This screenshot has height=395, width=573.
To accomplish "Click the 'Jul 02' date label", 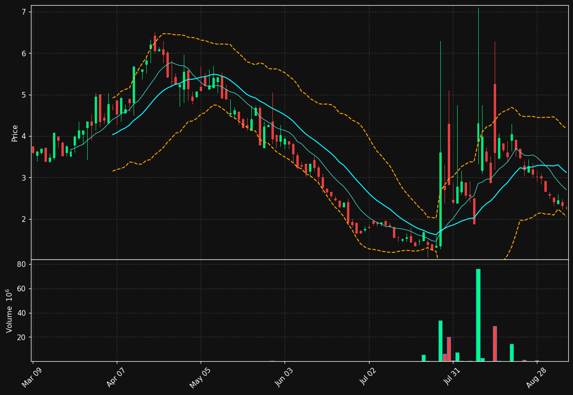I will coord(369,377).
